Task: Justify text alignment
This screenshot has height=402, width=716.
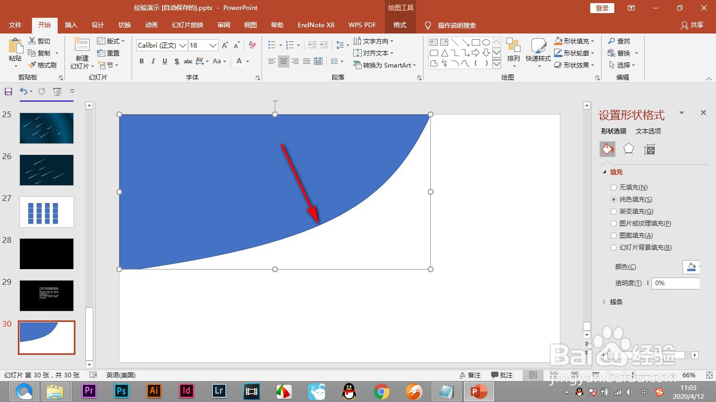Action: click(306, 61)
